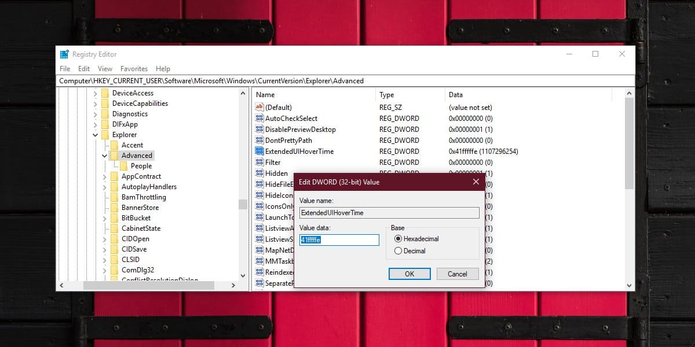Click the 0x41fffffe (1107296254) data cell

[483, 152]
